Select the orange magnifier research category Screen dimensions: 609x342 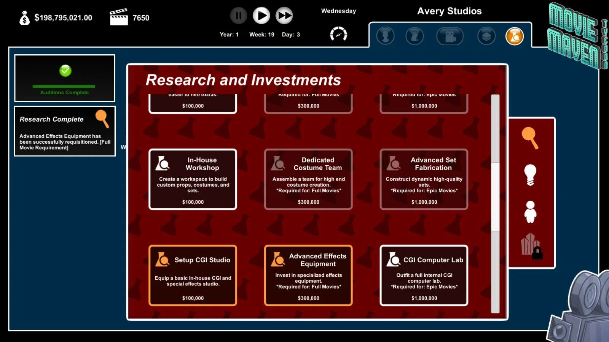530,138
